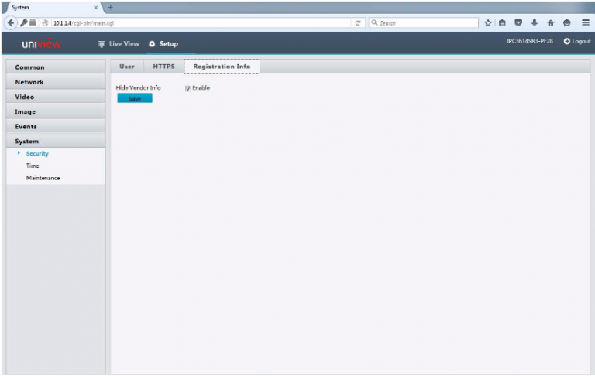Click the globe icon beside the URL

pyautogui.click(x=45, y=22)
